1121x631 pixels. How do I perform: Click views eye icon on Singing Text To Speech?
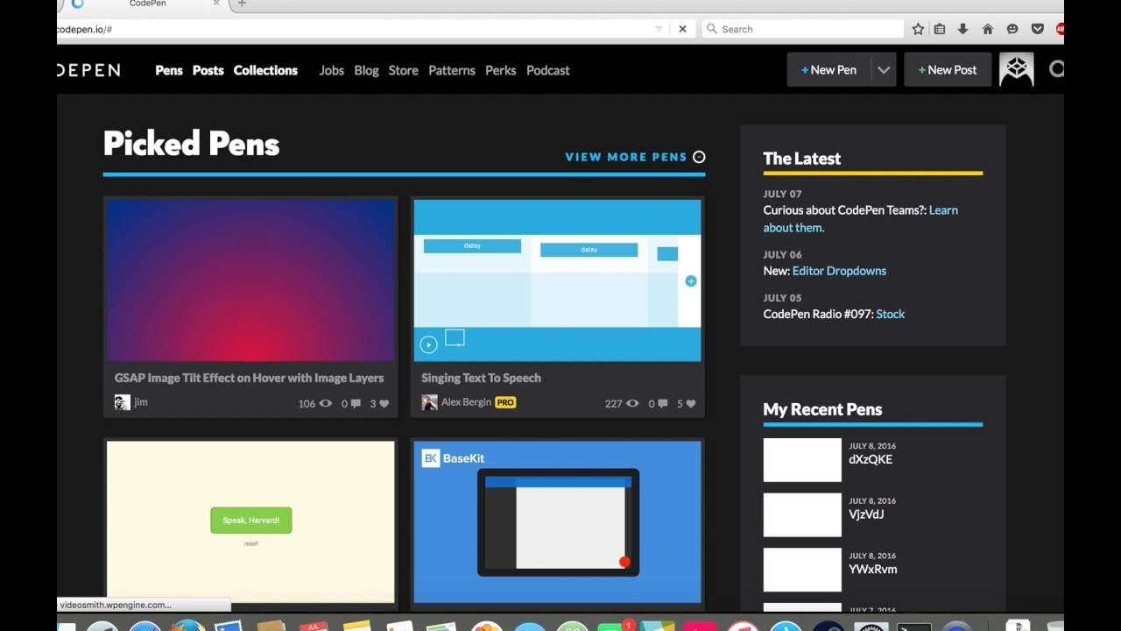632,404
